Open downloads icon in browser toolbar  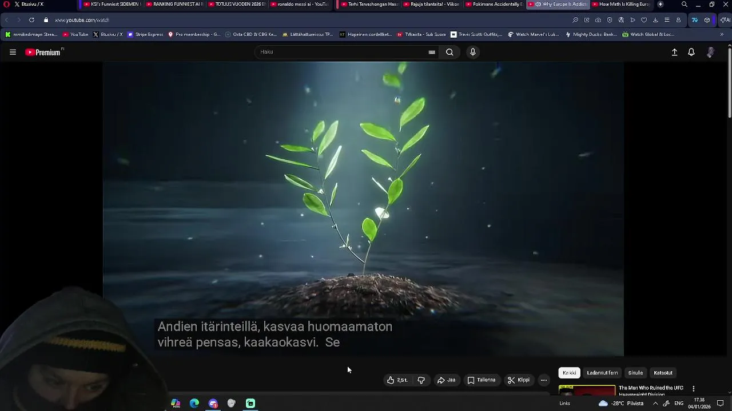tap(655, 20)
